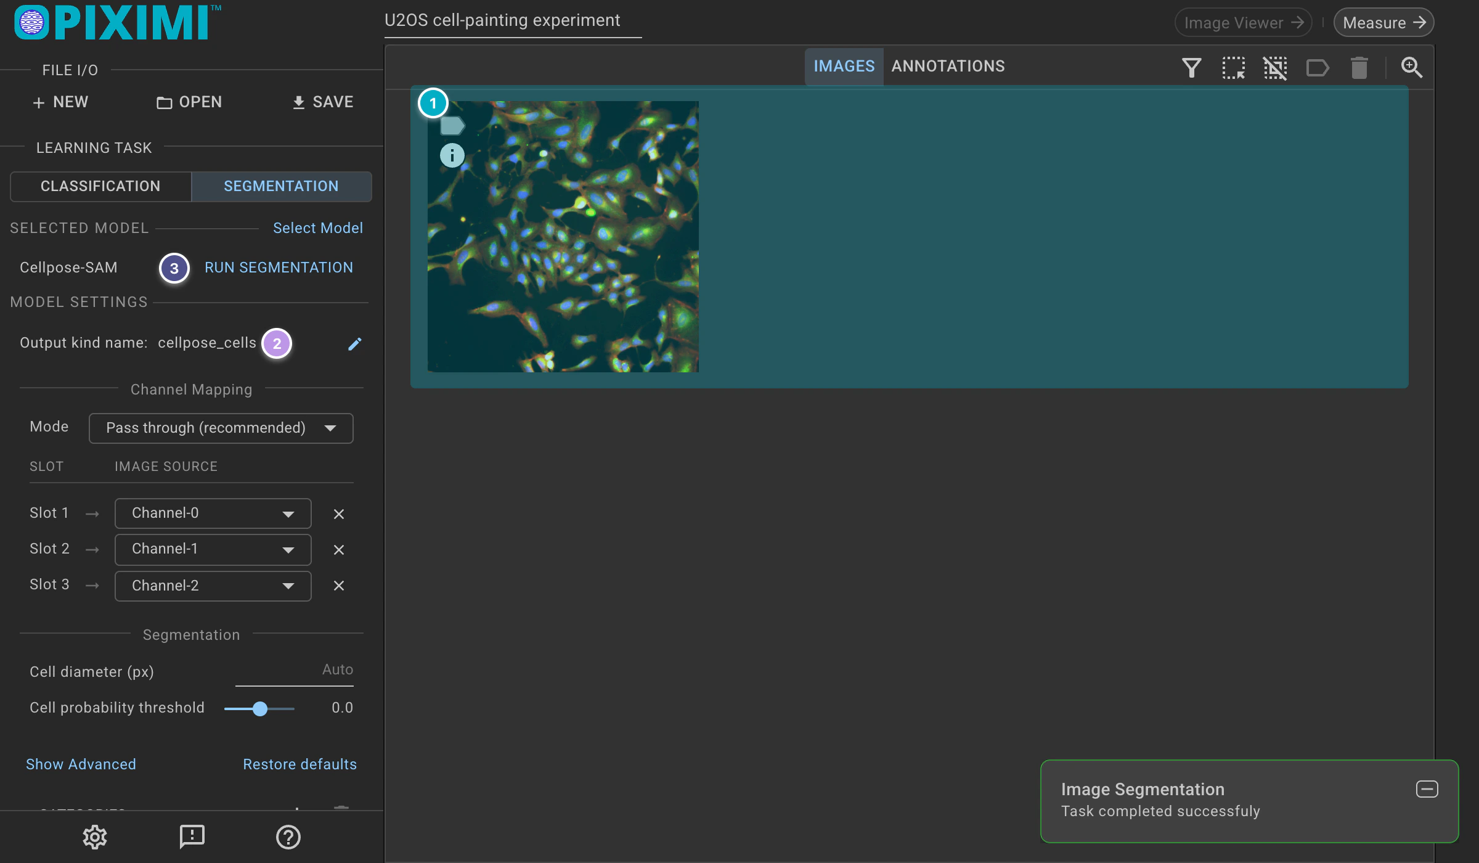
Task: Click New in File I/O
Action: click(60, 102)
